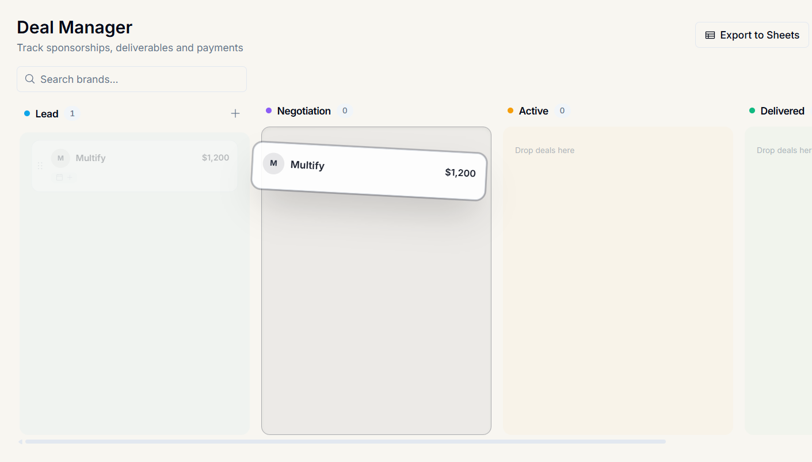This screenshot has height=462, width=812.
Task: Click the Export to Sheets button
Action: point(752,35)
